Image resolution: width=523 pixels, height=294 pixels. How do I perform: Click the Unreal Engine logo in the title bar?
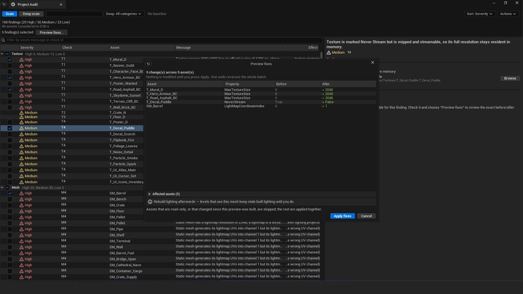(x=4, y=4)
